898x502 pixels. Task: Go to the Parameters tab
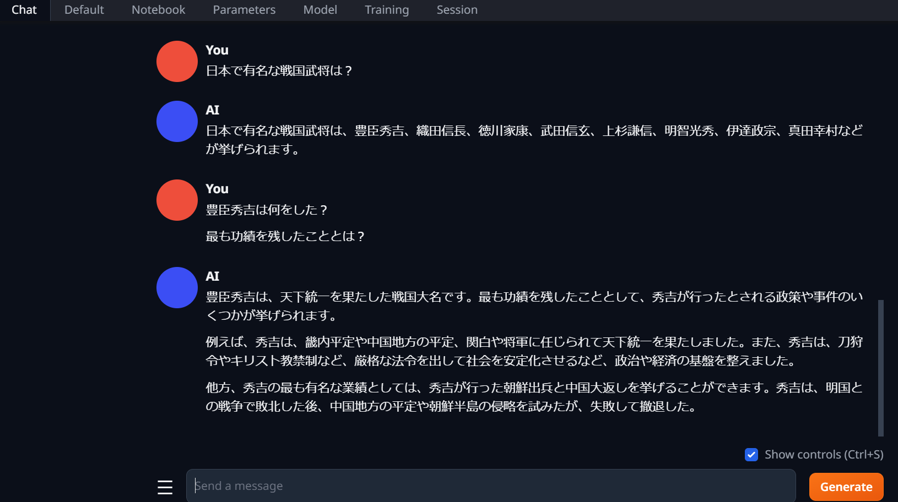(244, 10)
